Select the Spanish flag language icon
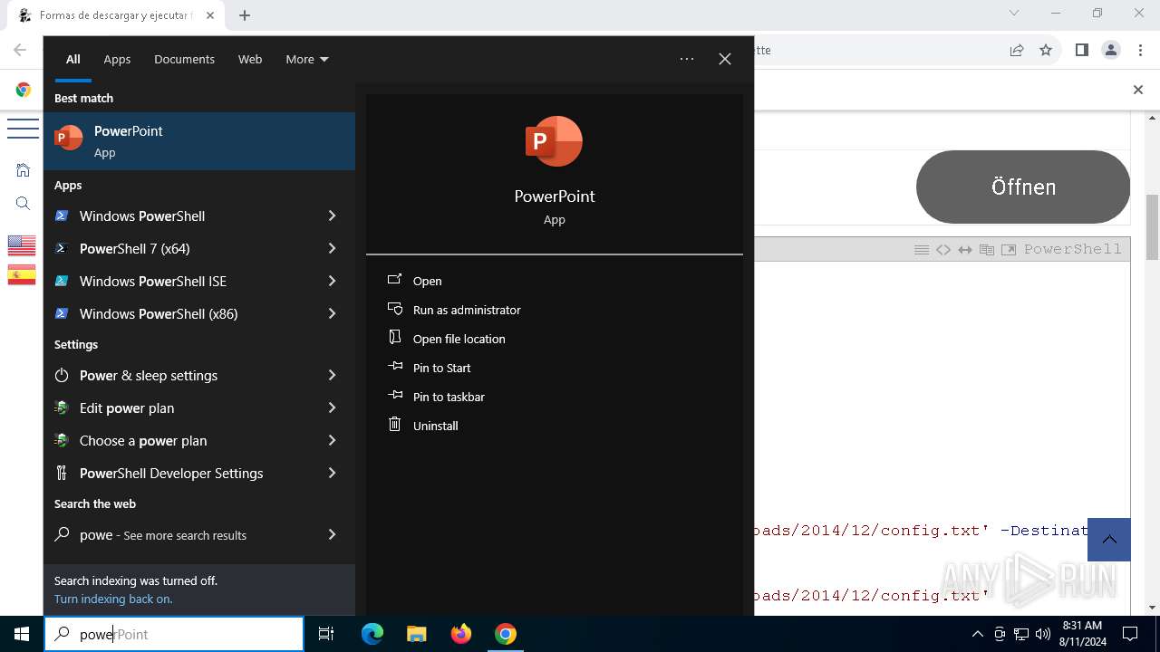The height and width of the screenshot is (652, 1160). pyautogui.click(x=22, y=274)
